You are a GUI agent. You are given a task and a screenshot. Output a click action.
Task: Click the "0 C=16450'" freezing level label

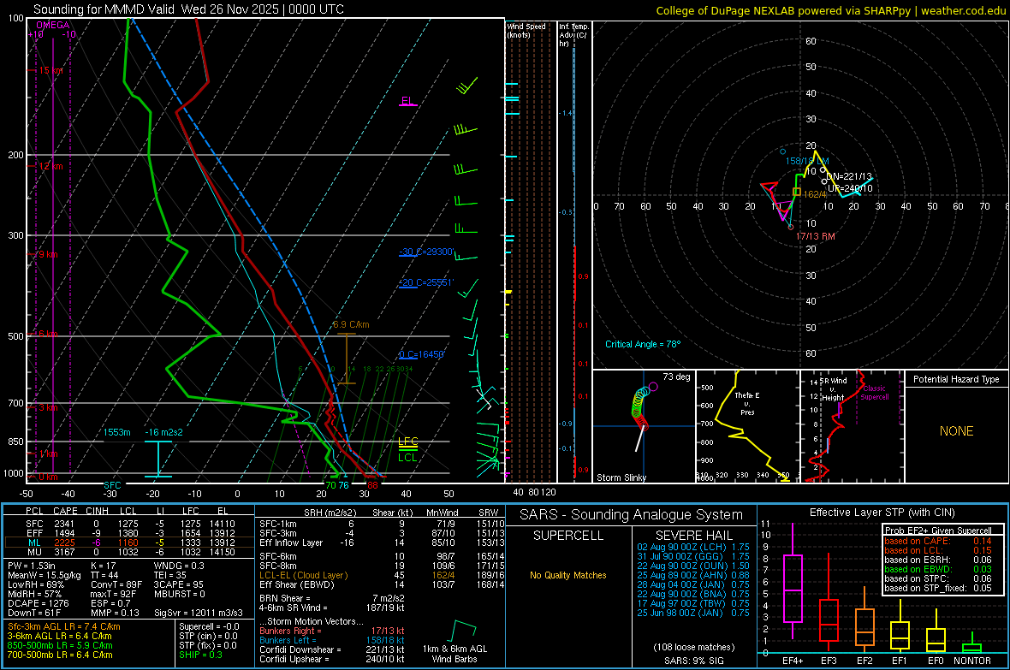click(421, 354)
